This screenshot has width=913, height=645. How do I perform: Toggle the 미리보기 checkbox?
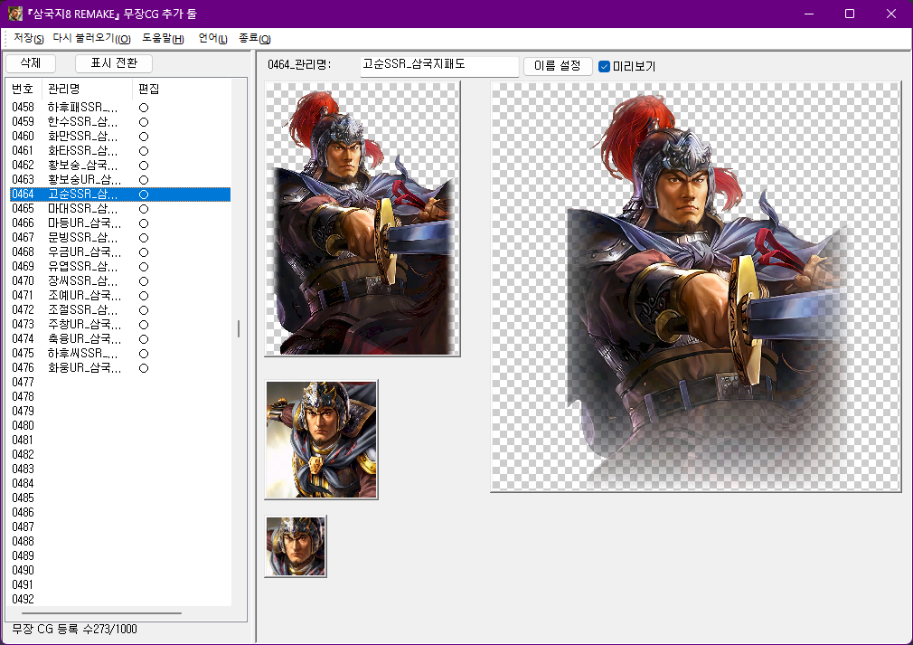coord(604,66)
